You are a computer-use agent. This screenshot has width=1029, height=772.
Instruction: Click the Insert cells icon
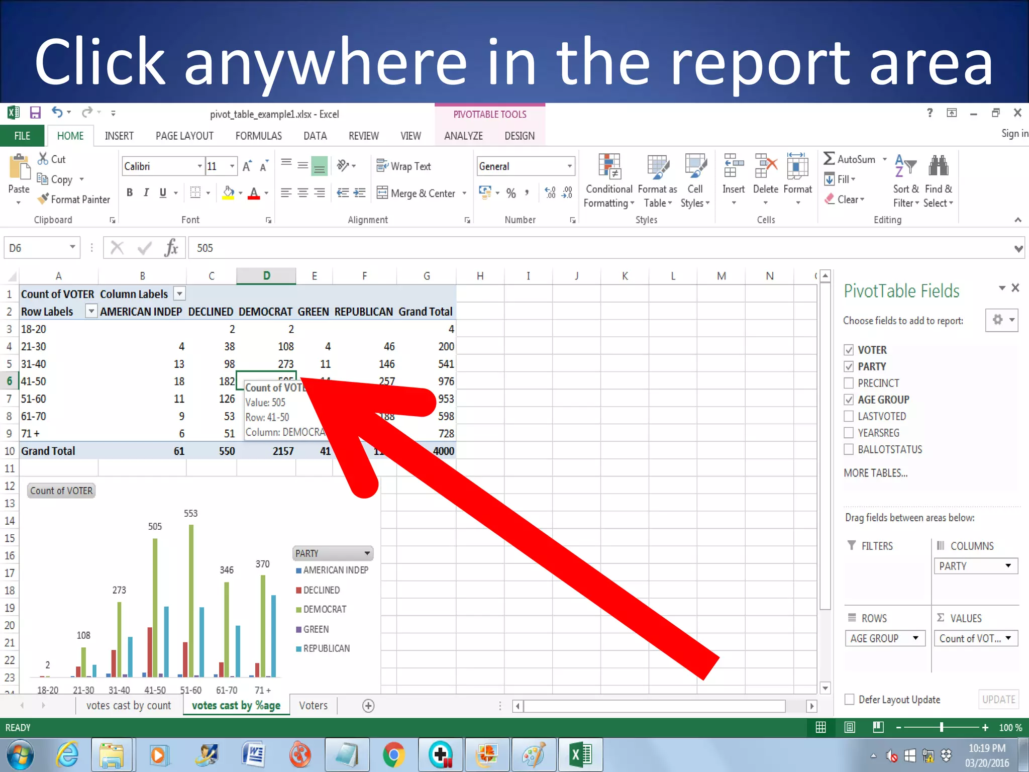[734, 166]
